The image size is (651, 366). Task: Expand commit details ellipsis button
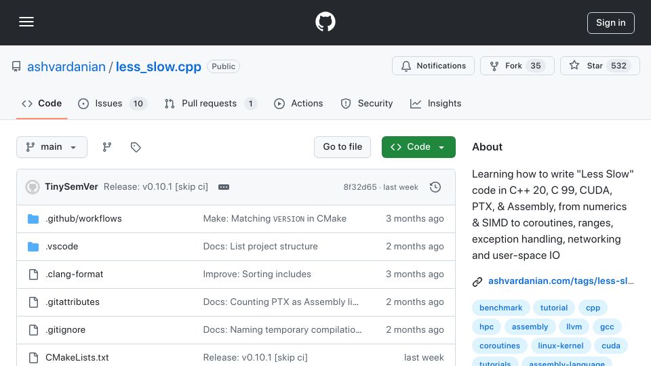click(224, 187)
